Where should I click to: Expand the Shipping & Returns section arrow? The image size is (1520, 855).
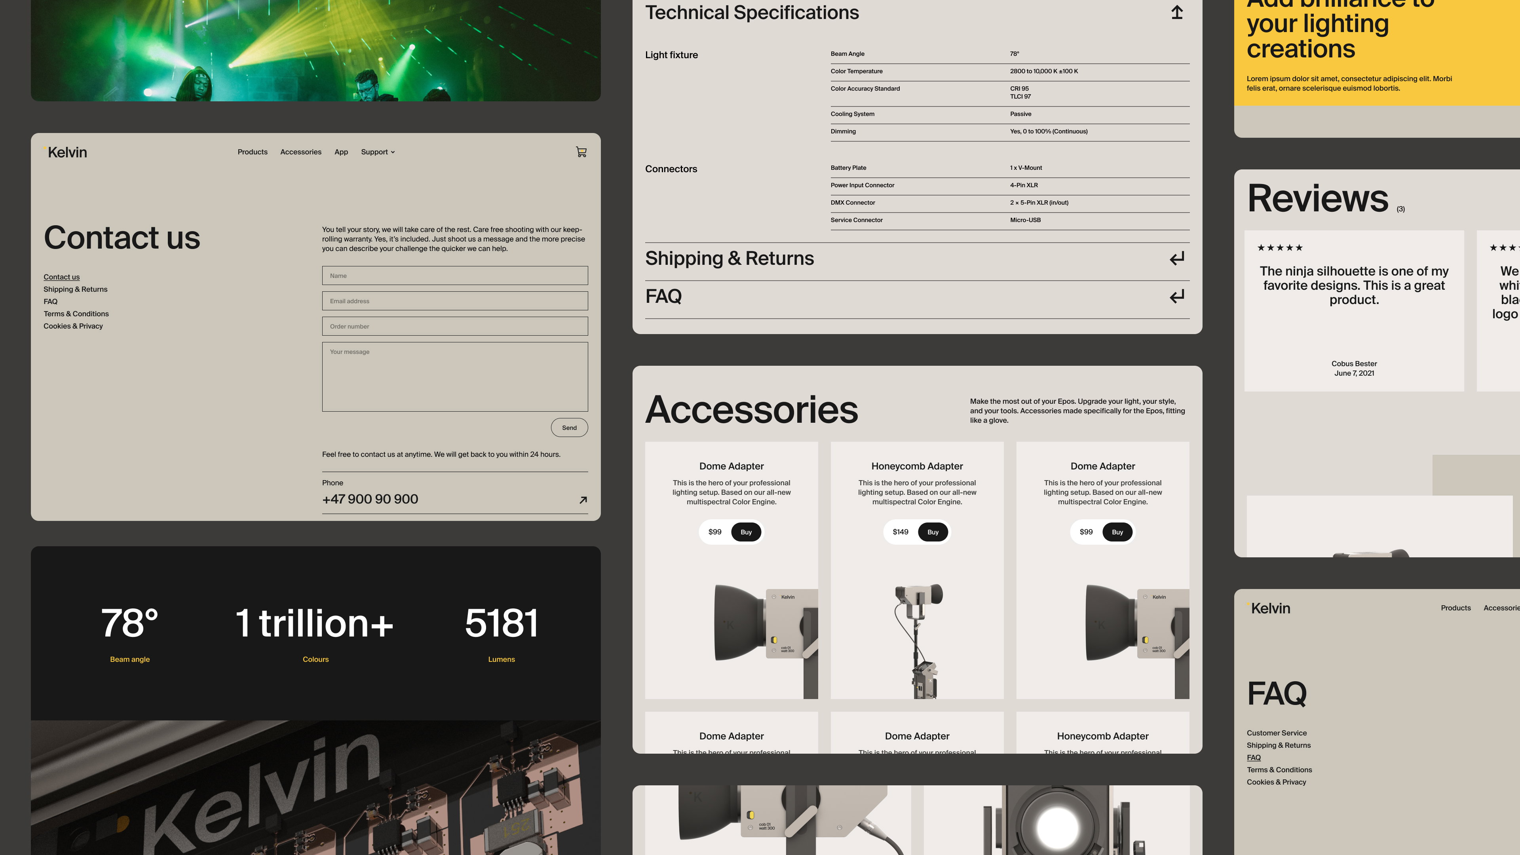click(1176, 258)
